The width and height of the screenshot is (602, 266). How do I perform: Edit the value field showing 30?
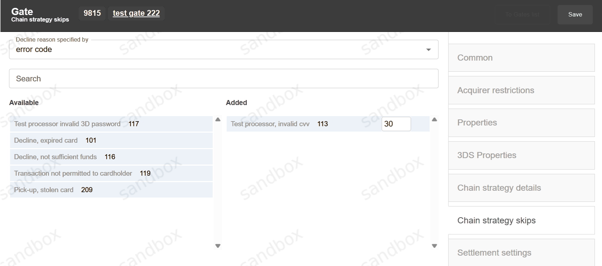coord(395,124)
